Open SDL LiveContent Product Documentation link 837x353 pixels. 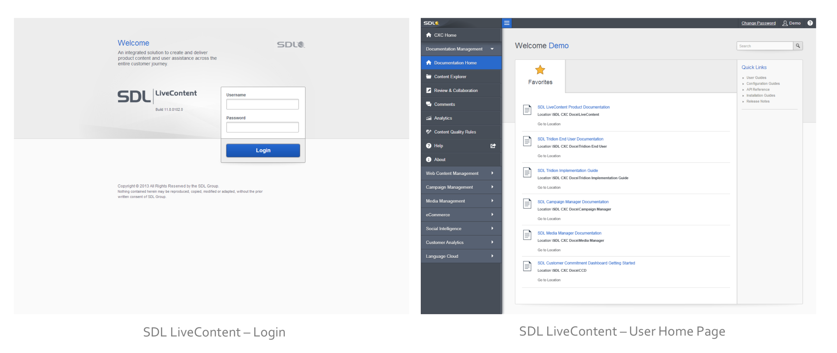(573, 107)
